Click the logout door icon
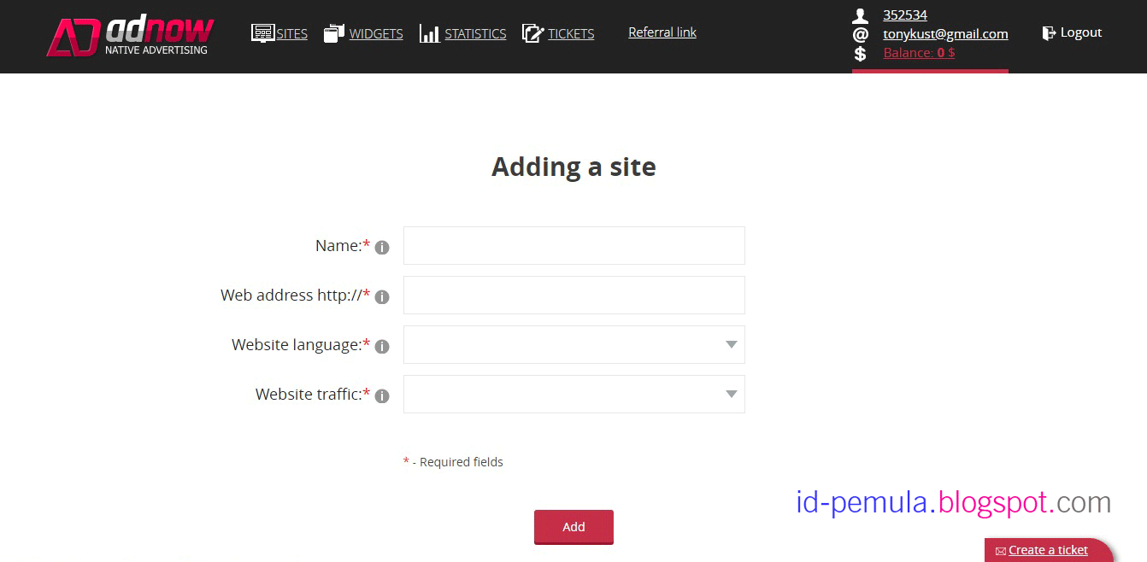This screenshot has height=562, width=1147. (x=1049, y=33)
